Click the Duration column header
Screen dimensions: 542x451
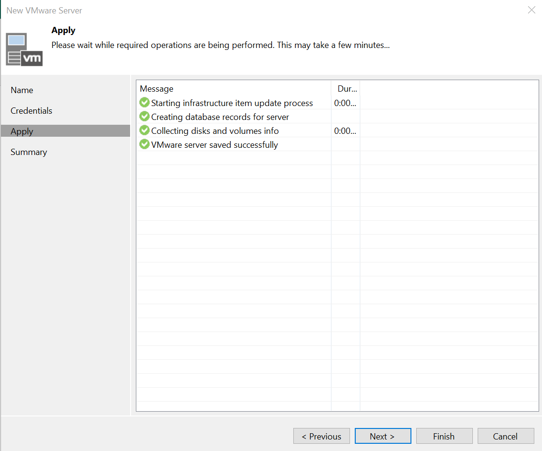point(347,89)
